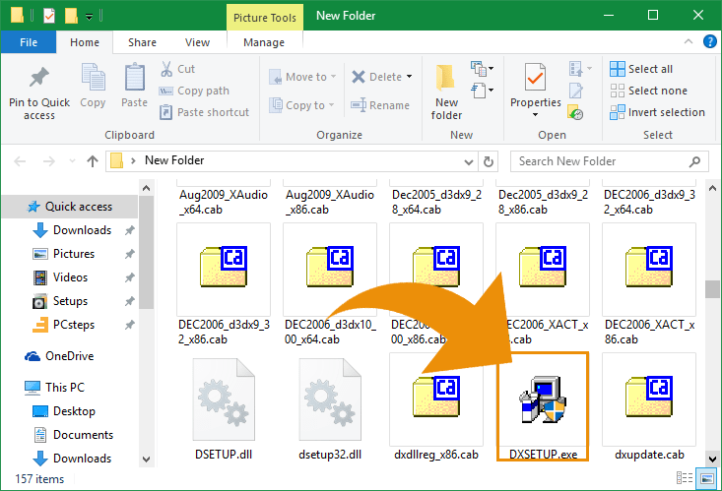Click the Edit file icon

coord(575,91)
